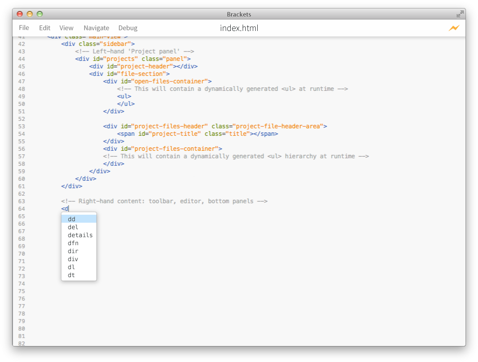Place cursor after the '<d' text on line 64
This screenshot has width=478, height=362.
pyautogui.click(x=69, y=209)
